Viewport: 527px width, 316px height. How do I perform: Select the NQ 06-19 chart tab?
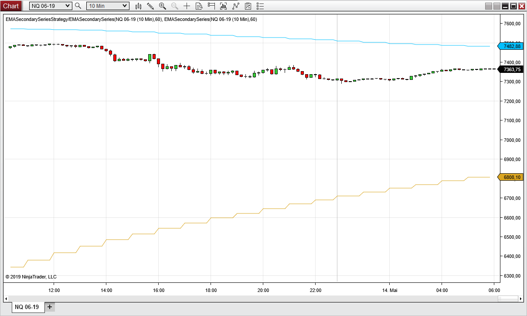[x=27, y=307]
